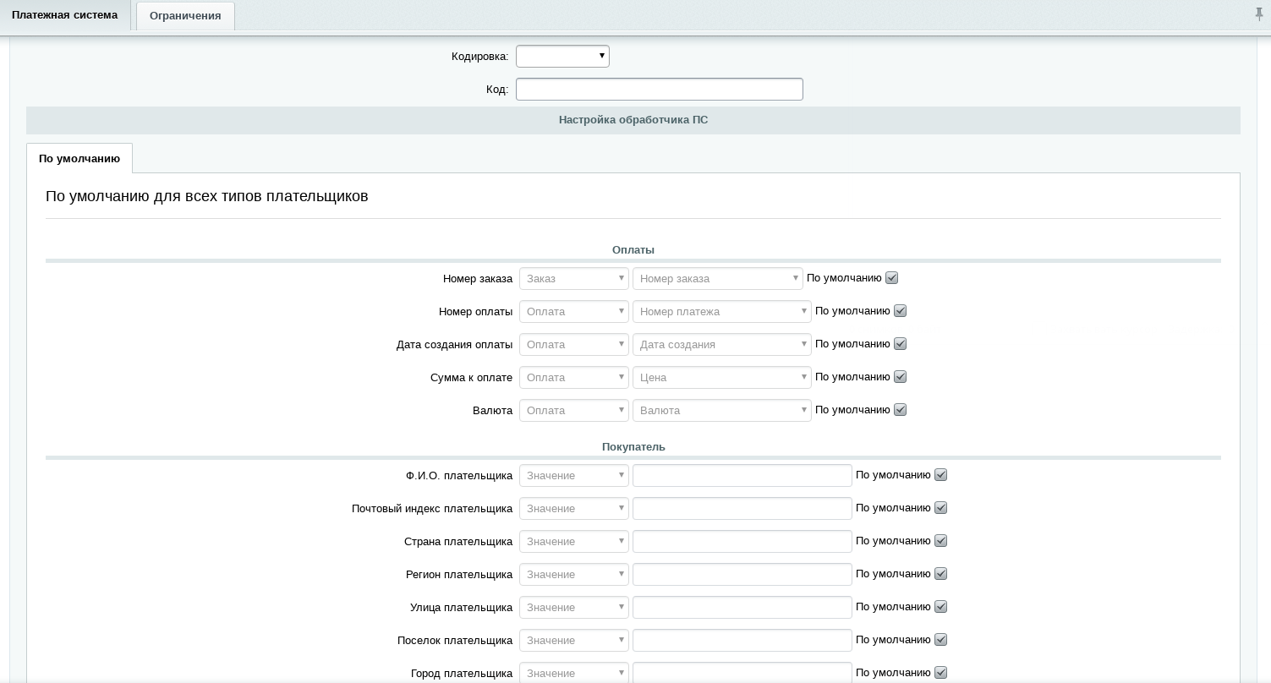The height and width of the screenshot is (683, 1271).
Task: Open Значение dropdown for Улица плательщика
Action: [x=574, y=607]
